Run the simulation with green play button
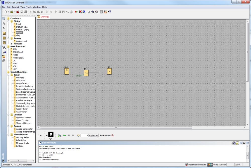251x168 pixels. coord(65,136)
